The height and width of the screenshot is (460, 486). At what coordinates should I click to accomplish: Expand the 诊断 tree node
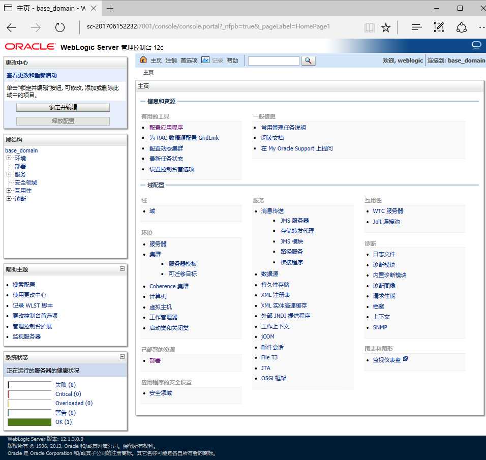pos(9,198)
